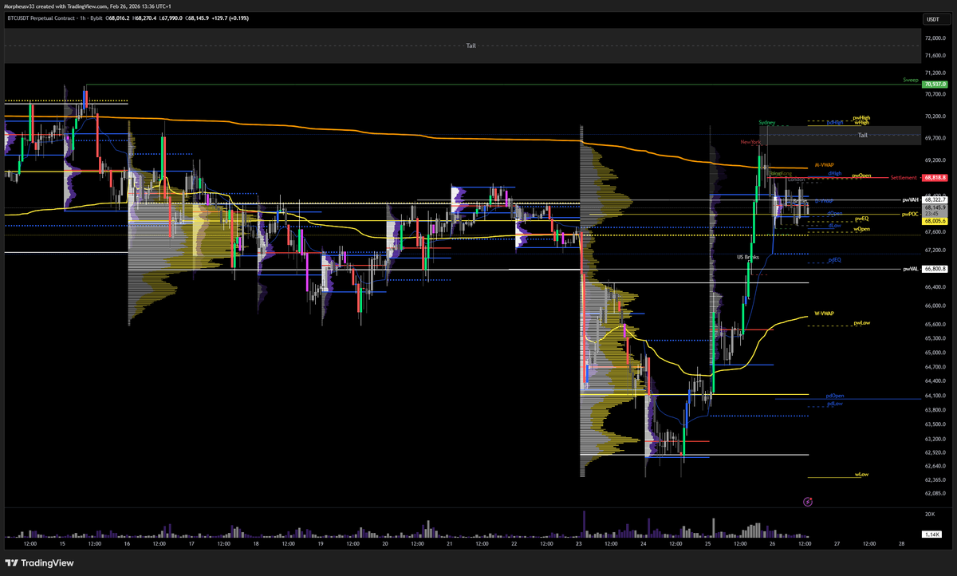Viewport: 957px width, 576px height.
Task: Select the yellow 68,005.6 pwPOC price tag
Action: click(x=934, y=223)
